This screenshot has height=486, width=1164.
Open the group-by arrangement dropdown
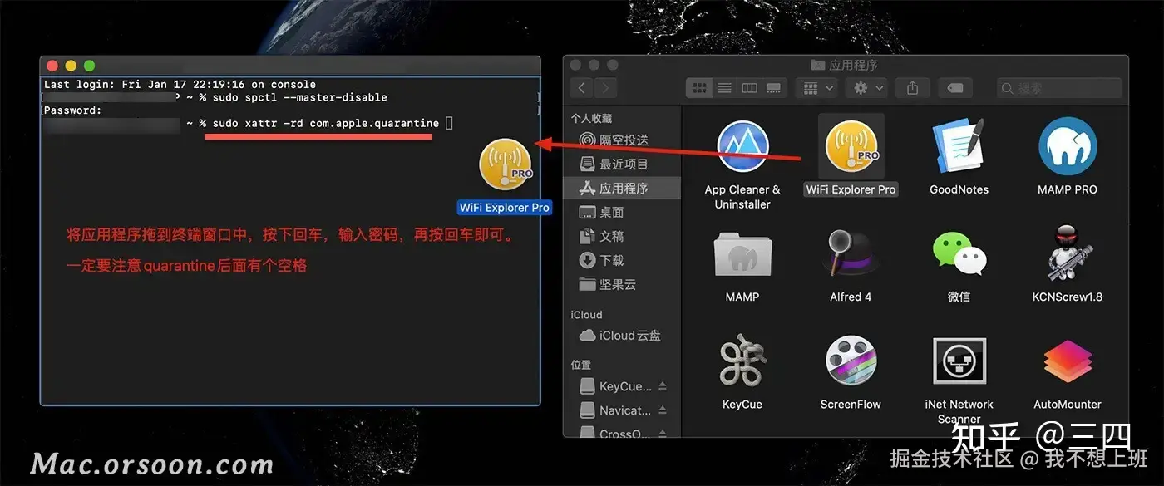[x=816, y=87]
